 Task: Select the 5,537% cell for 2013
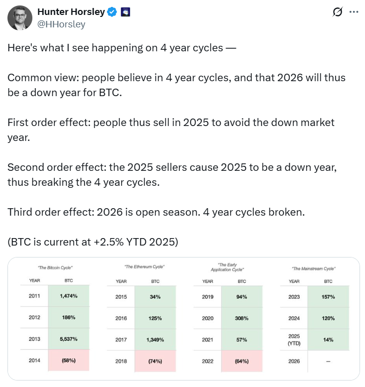point(69,339)
